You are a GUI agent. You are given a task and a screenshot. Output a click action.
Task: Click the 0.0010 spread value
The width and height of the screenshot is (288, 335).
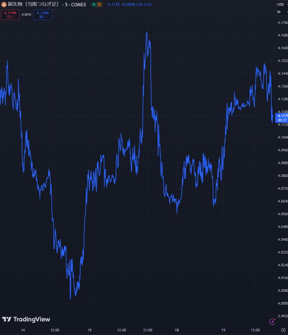[26, 15]
